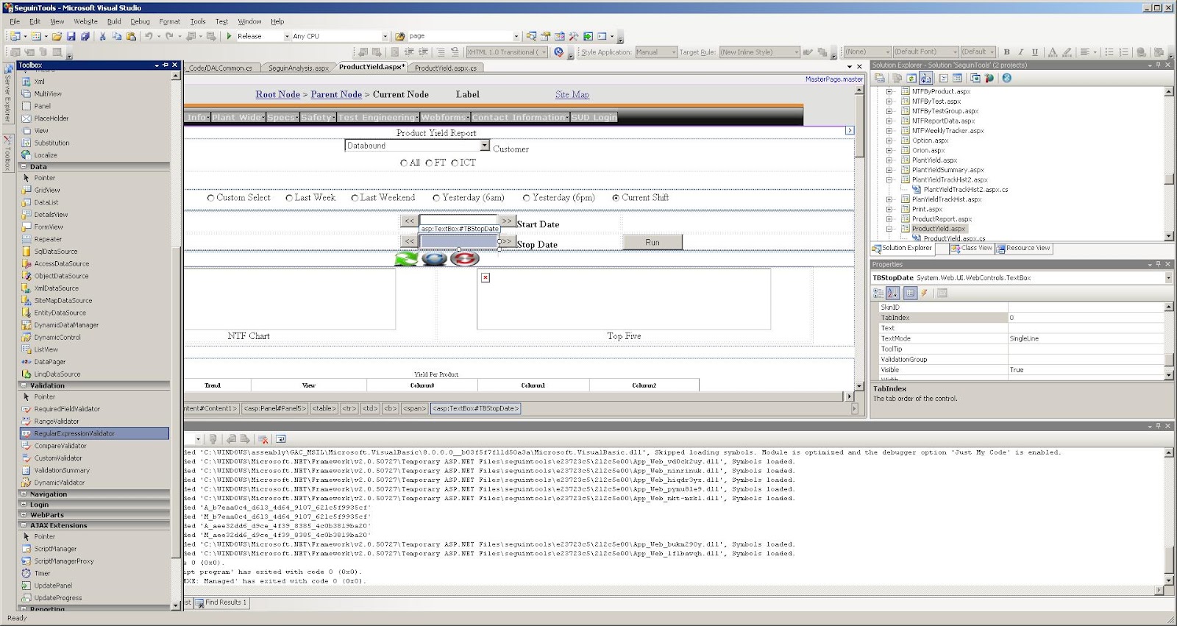Open the Release configuration dropdown
This screenshot has height=626, width=1177.
tap(286, 36)
